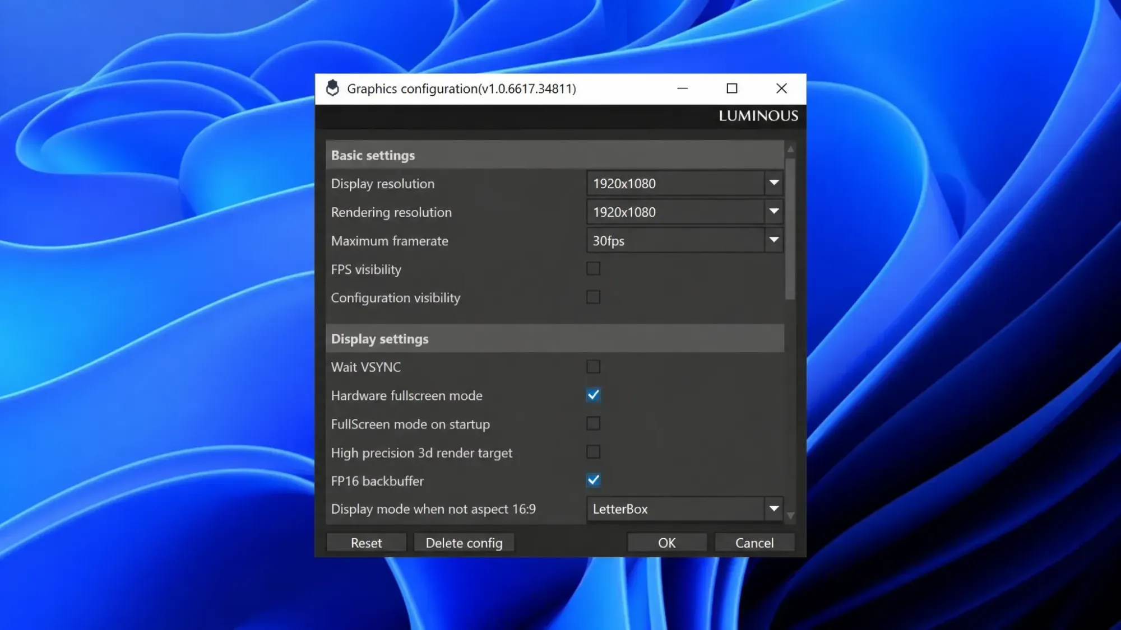Click the Rendering resolution label
The height and width of the screenshot is (630, 1121).
coord(391,212)
